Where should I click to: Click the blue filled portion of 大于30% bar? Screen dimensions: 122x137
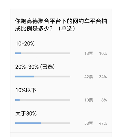(28, 123)
